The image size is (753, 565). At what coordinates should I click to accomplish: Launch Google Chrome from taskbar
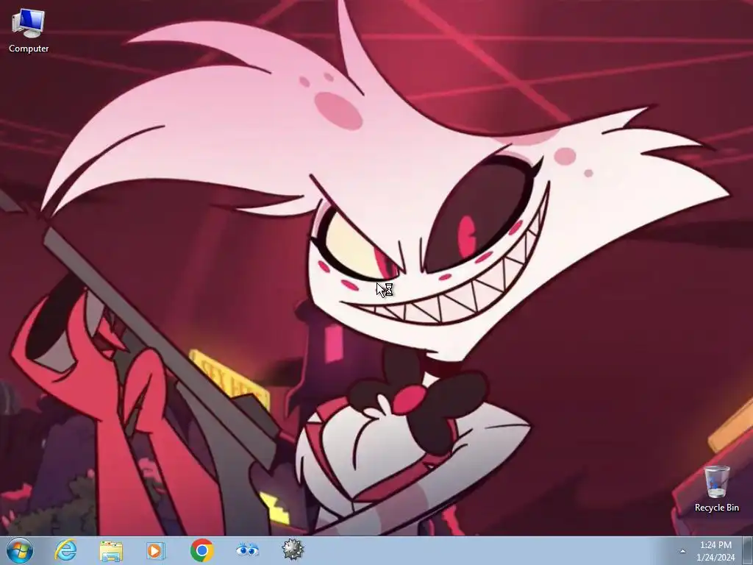coord(201,550)
